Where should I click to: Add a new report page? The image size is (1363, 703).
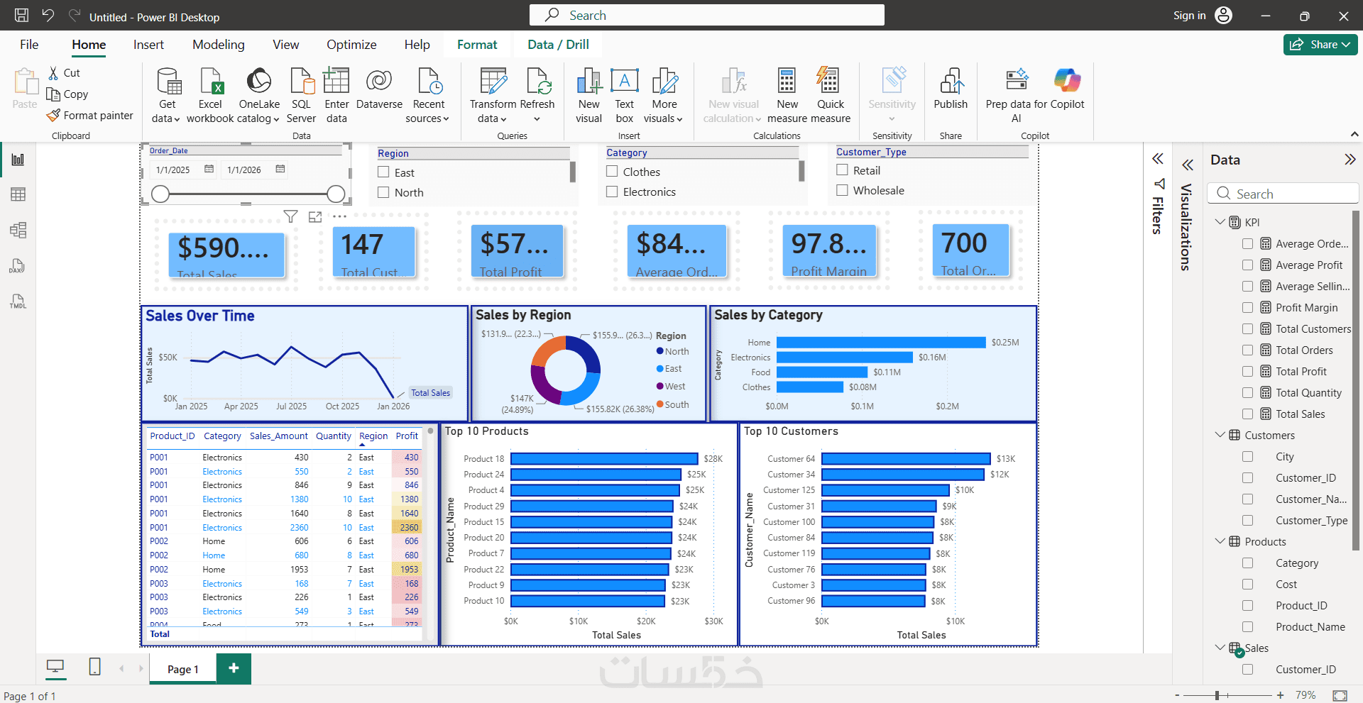pyautogui.click(x=234, y=668)
